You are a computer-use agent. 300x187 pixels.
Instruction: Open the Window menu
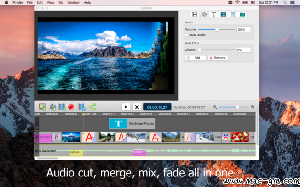73,3
